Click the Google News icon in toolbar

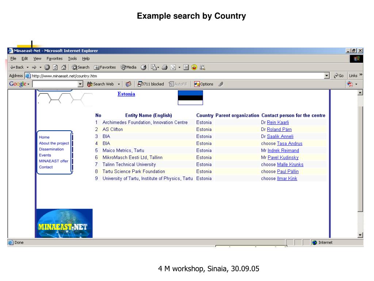click(x=128, y=84)
